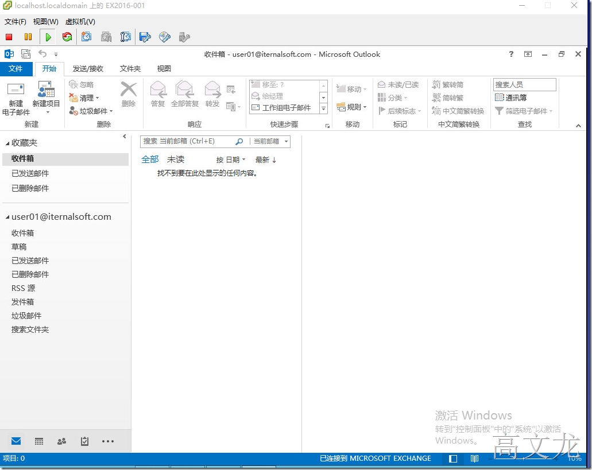This screenshot has width=592, height=470.
Task: Open ribbon display options icon
Action: click(528, 54)
